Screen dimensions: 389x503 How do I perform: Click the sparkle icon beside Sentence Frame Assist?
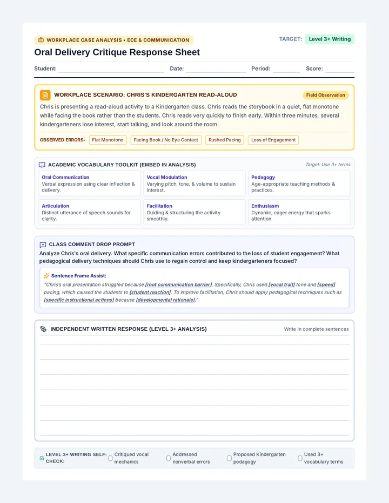[x=46, y=276]
